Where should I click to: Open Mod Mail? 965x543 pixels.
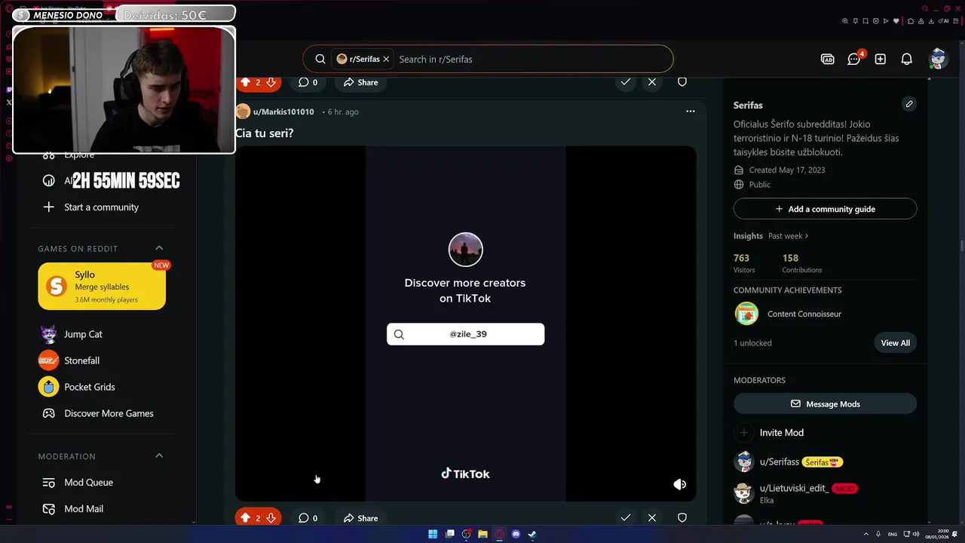(84, 509)
